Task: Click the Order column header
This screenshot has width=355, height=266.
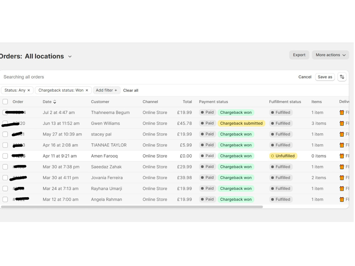Action: click(18, 102)
